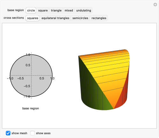
Task: Click the 'show axes' label text
Action: pos(43,133)
